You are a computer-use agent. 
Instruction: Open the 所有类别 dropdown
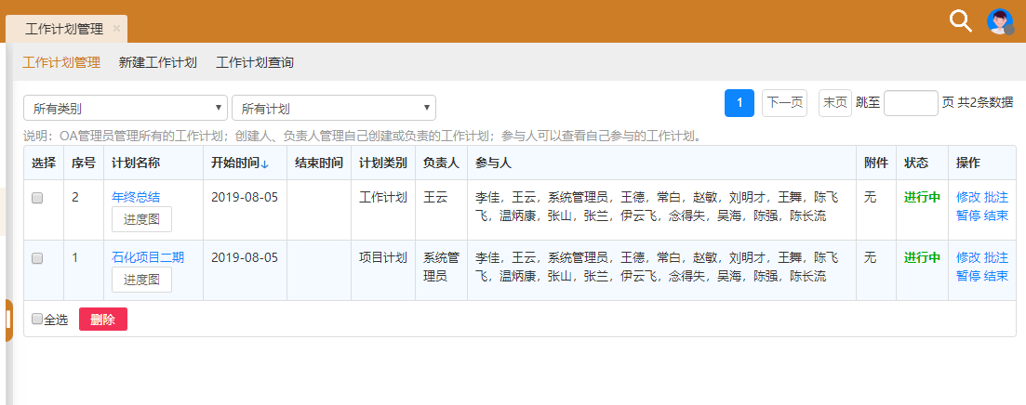pos(125,108)
